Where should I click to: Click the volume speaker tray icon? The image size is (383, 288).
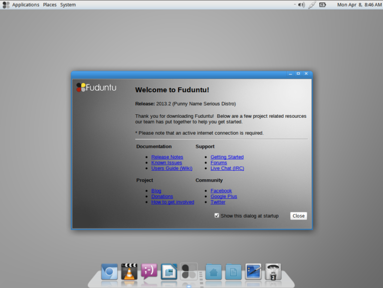[x=301, y=5]
